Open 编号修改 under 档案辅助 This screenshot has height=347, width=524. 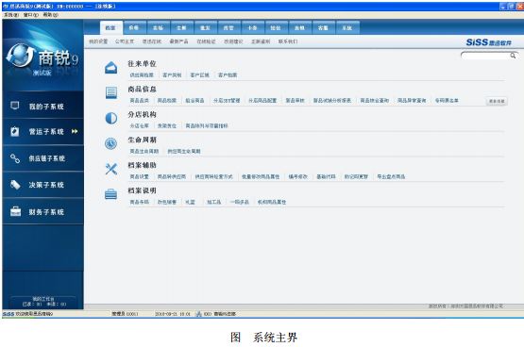[298, 176]
